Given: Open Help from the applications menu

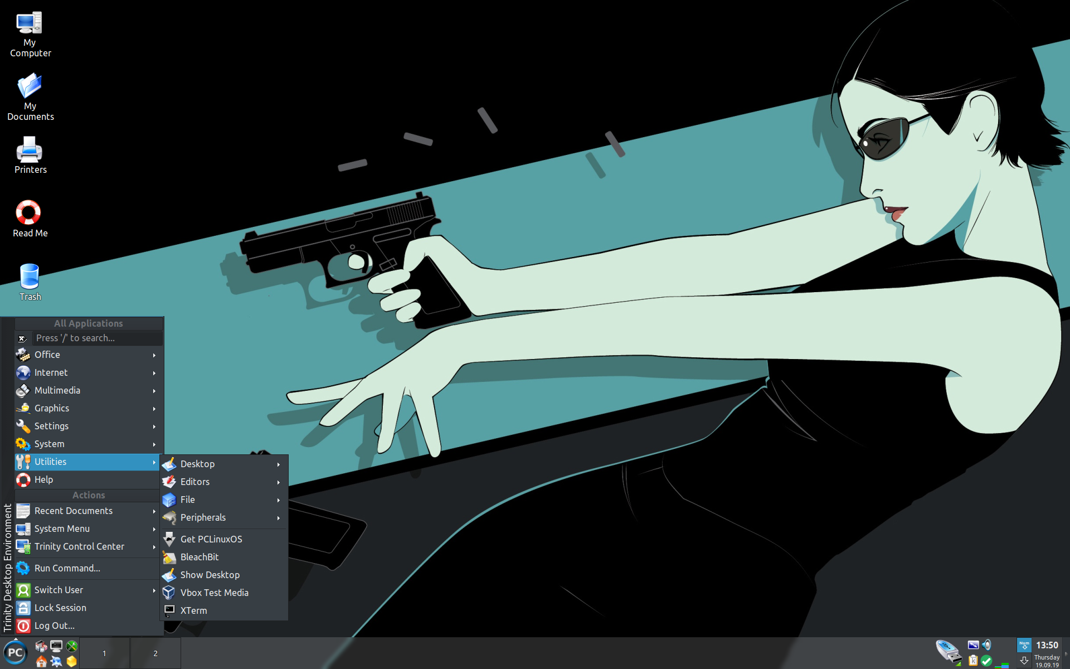Looking at the screenshot, I should pos(43,479).
